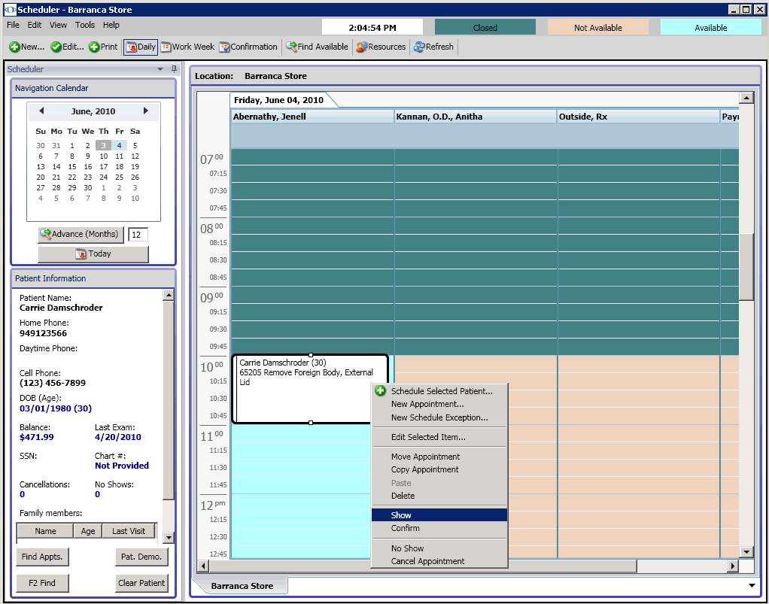Open Resources from the toolbar
The width and height of the screenshot is (769, 604).
click(x=381, y=47)
